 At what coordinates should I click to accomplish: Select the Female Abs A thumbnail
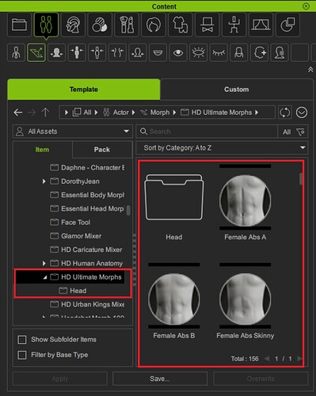point(245,200)
